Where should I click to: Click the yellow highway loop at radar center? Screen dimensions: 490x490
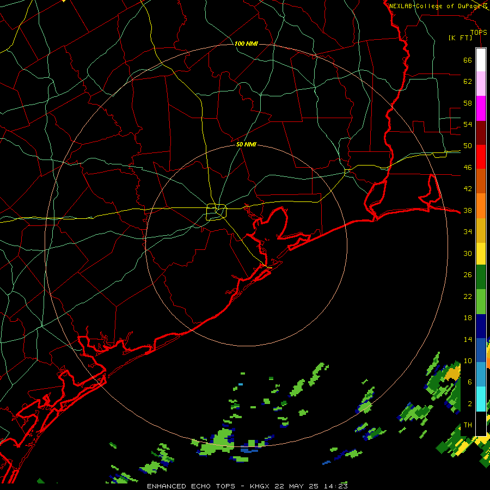click(x=217, y=212)
